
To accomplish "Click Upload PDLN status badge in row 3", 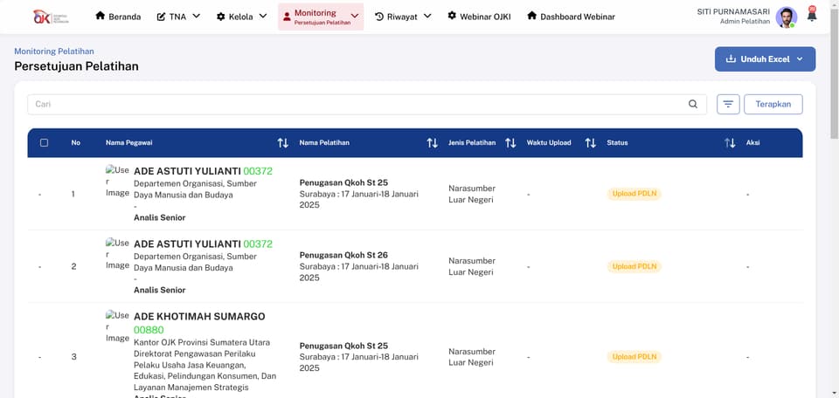I will click(x=634, y=357).
